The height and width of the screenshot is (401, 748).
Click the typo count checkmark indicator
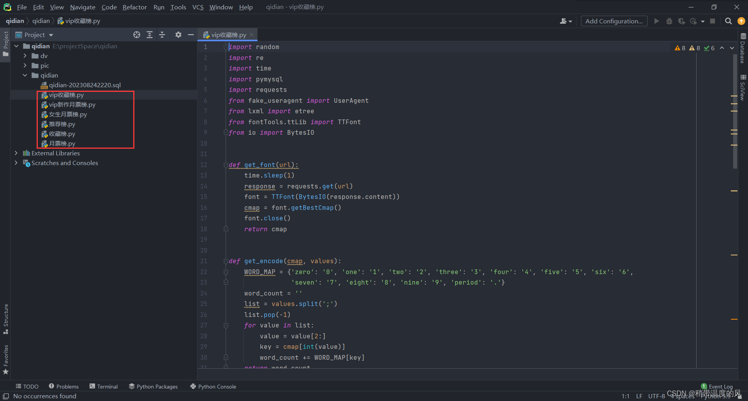click(709, 48)
